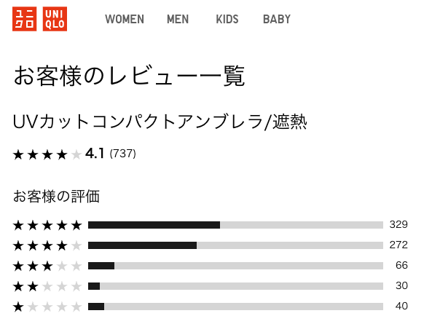
Task: Select the two-star rating row stars
Action: [x=47, y=286]
